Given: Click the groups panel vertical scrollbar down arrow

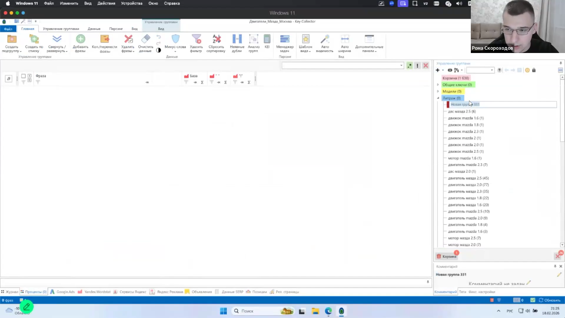Looking at the screenshot, I should point(562,245).
